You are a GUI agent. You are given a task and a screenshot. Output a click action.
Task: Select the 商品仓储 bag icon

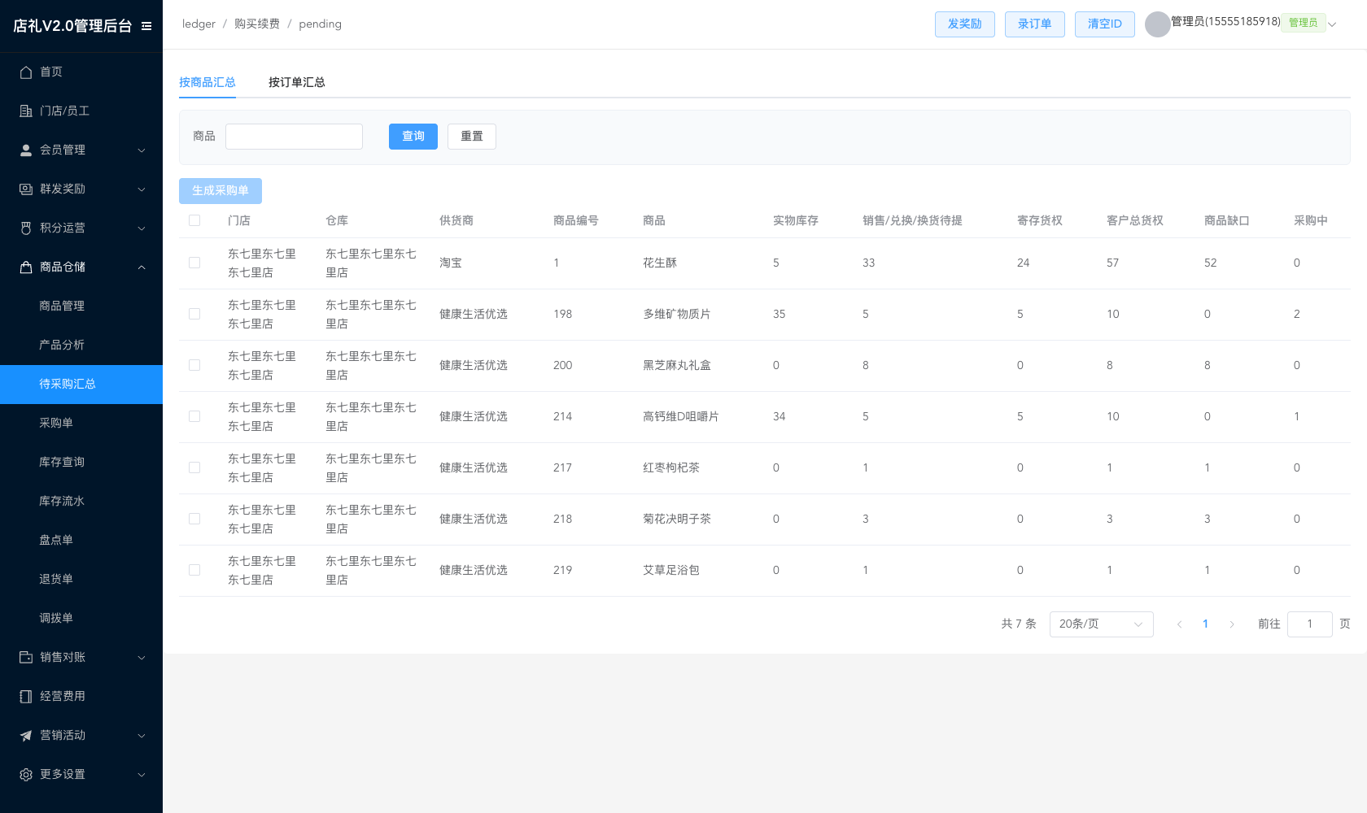26,267
